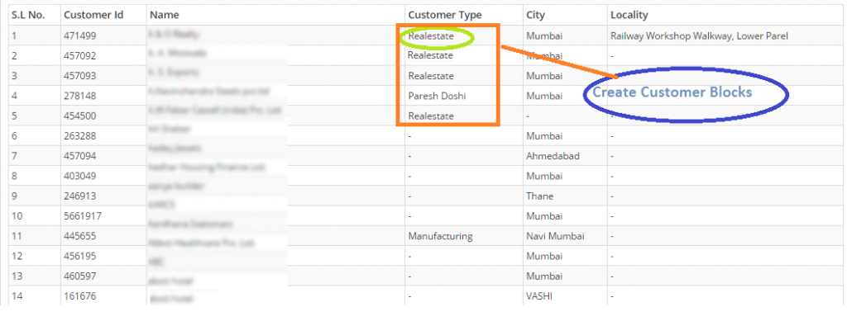Click the Locality column header
This screenshot has height=326, width=847.
[x=629, y=15]
